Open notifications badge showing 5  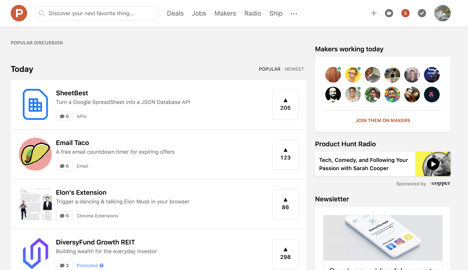405,13
